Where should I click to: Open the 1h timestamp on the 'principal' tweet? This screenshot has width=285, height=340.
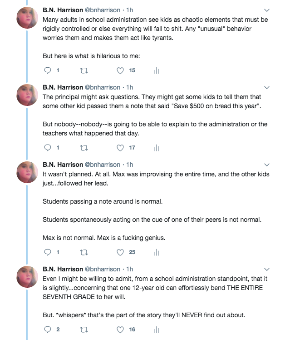130,87
